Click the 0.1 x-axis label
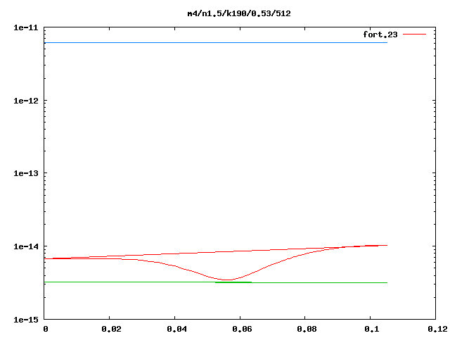450x338 pixels. point(372,329)
